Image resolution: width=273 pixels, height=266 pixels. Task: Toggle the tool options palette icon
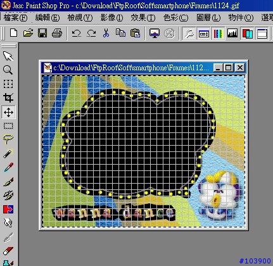point(204,34)
